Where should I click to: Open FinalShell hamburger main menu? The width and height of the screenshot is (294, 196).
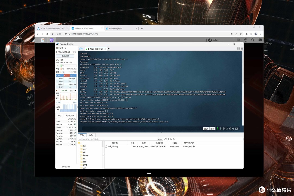point(242,48)
